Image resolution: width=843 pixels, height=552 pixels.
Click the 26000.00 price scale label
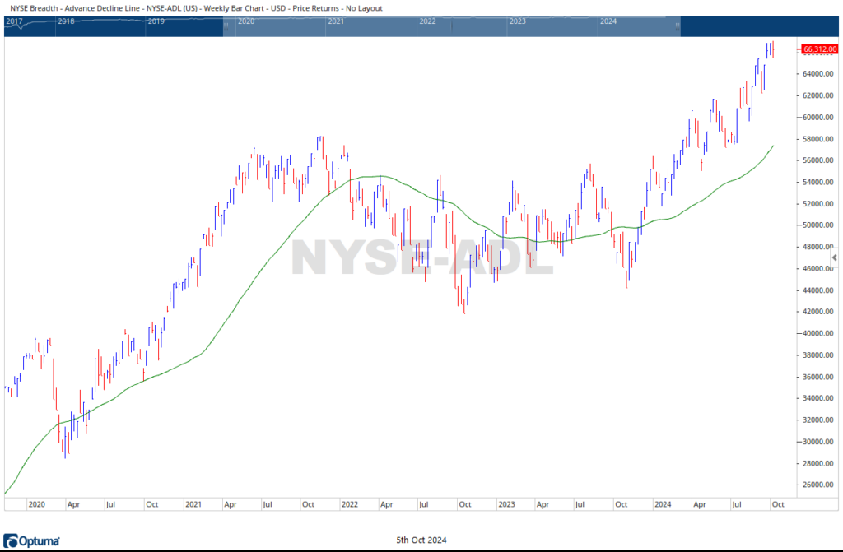[x=818, y=485]
